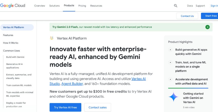The width and height of the screenshot is (218, 112).
Task: Click the green arrow on Gemini 2.0 Flash banner
Action: tap(207, 27)
